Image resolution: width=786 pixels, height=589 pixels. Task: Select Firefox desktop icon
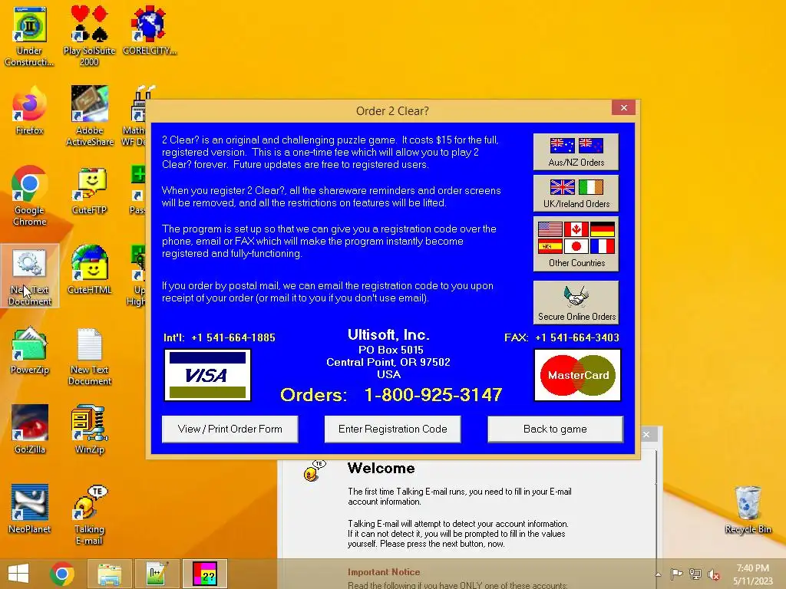tap(29, 110)
